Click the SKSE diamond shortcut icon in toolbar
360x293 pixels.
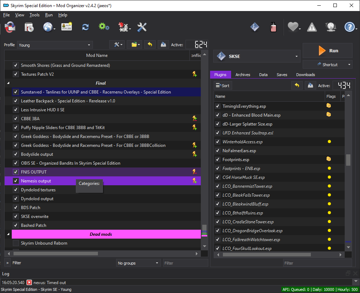(255, 27)
